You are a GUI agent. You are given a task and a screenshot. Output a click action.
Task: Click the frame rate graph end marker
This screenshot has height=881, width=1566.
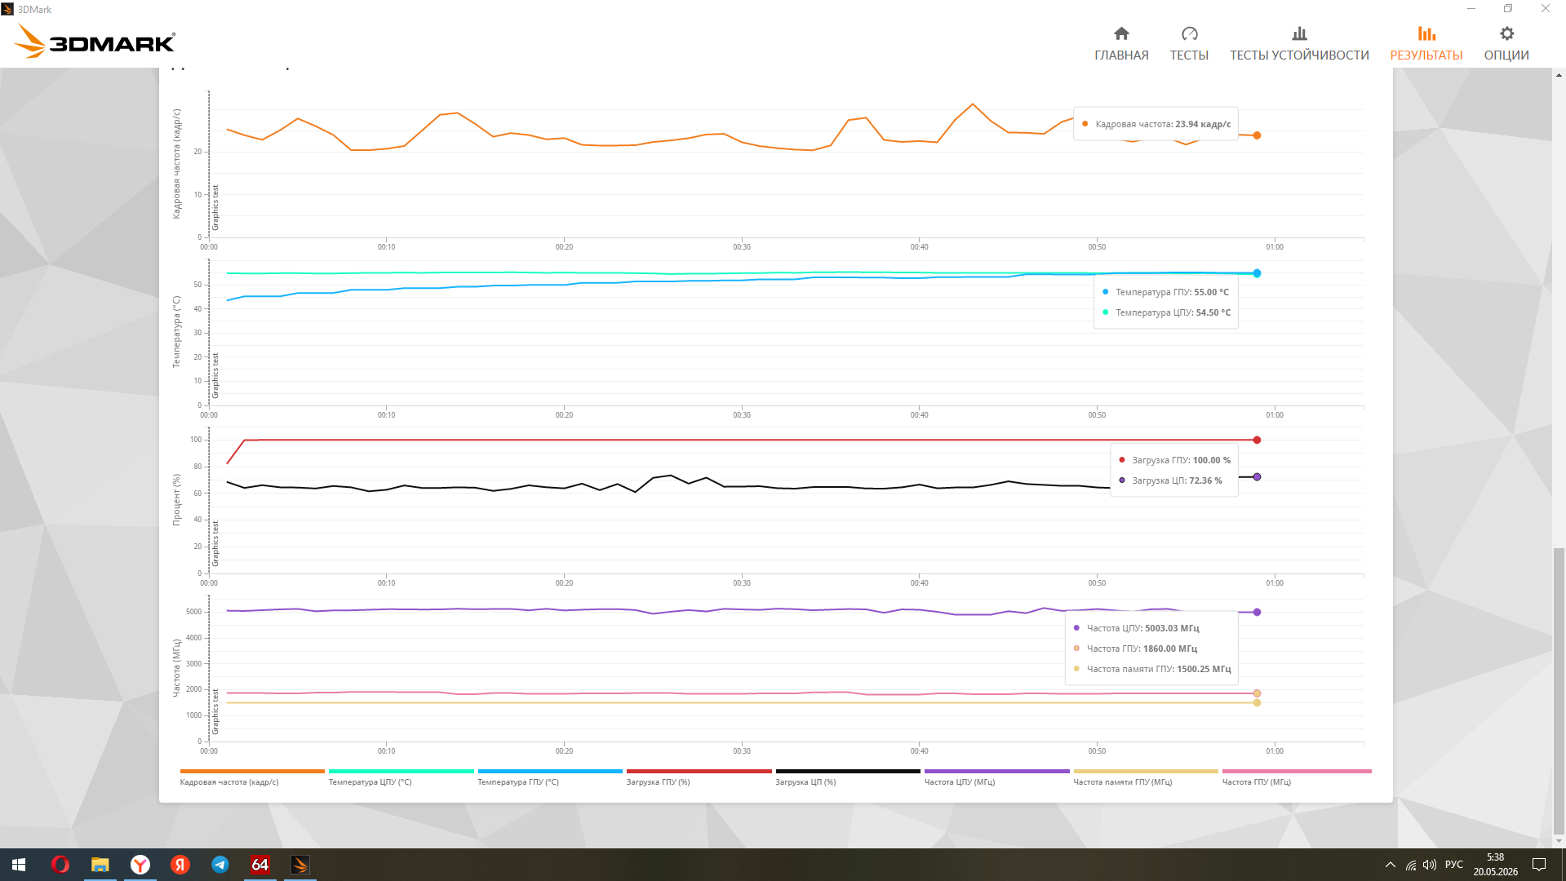tap(1257, 135)
